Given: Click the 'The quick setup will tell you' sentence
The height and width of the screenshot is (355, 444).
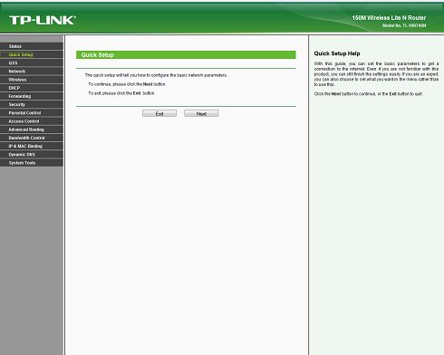Looking at the screenshot, I should (156, 75).
